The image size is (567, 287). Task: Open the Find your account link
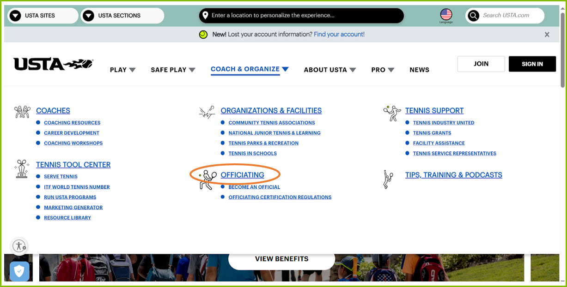point(339,34)
